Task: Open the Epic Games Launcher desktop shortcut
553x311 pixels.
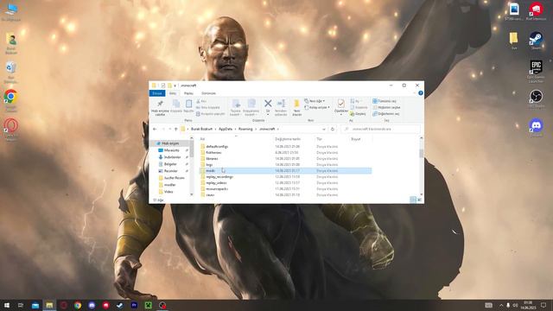Action: pyautogui.click(x=536, y=71)
